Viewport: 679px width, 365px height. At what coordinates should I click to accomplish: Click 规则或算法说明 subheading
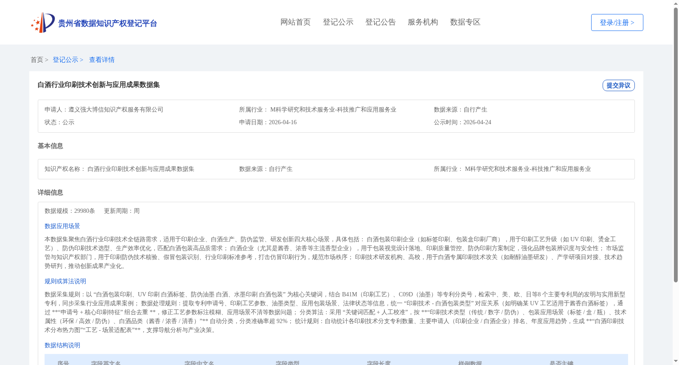(x=65, y=281)
